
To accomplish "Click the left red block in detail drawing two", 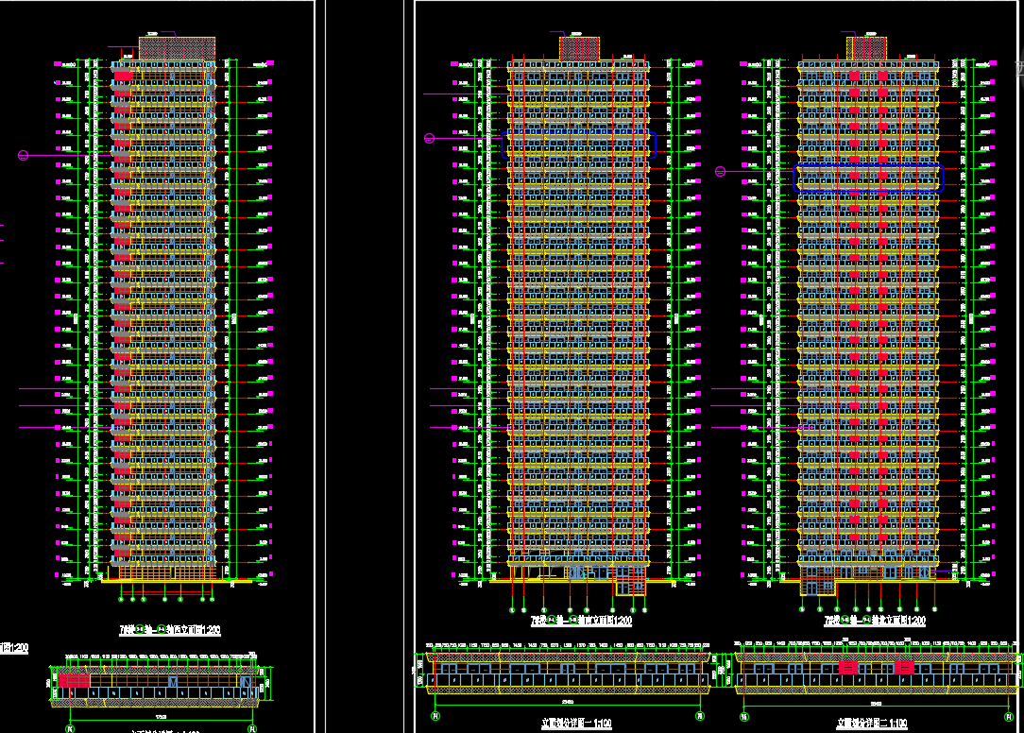I will tap(847, 668).
